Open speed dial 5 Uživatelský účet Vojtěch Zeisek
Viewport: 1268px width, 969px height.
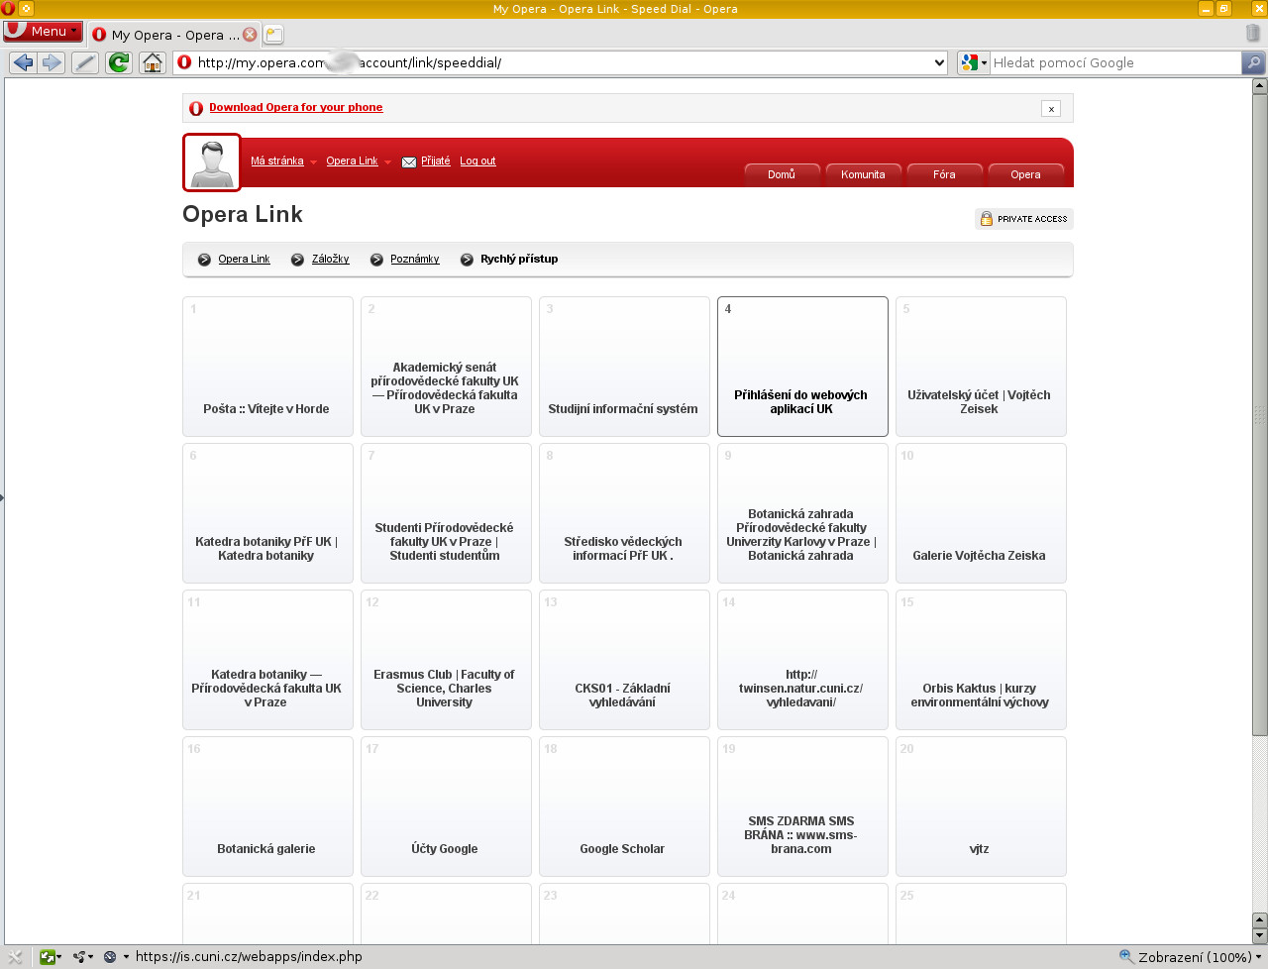(981, 367)
